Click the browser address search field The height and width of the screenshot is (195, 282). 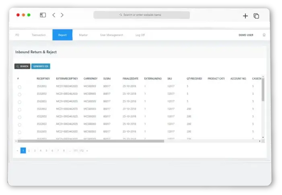coord(142,15)
